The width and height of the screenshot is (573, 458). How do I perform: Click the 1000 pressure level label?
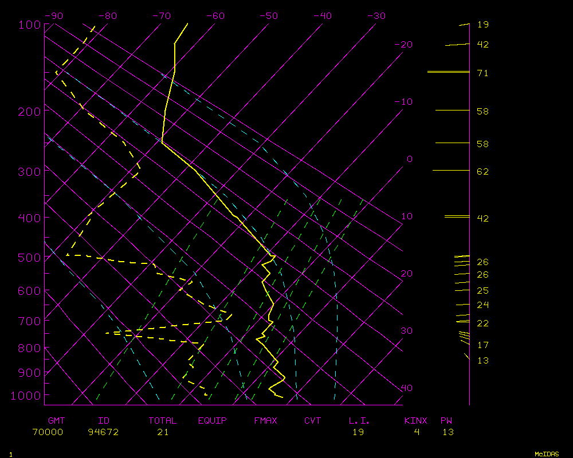click(26, 396)
